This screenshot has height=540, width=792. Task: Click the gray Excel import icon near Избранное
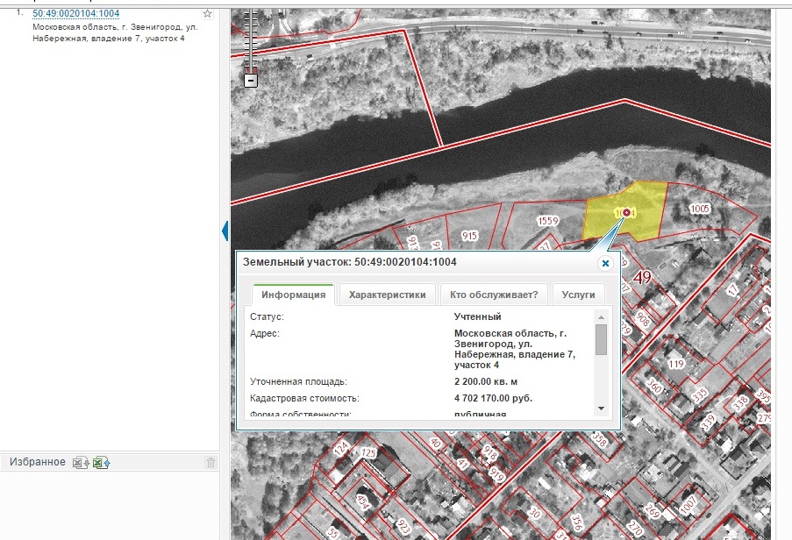81,463
